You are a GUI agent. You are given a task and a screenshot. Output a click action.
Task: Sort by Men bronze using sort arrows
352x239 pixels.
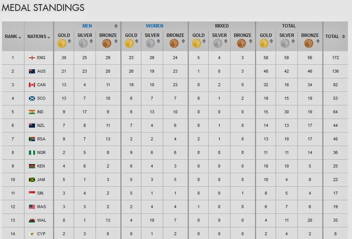[x=116, y=41]
